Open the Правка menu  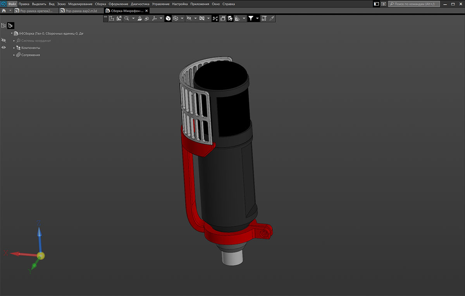(x=24, y=4)
